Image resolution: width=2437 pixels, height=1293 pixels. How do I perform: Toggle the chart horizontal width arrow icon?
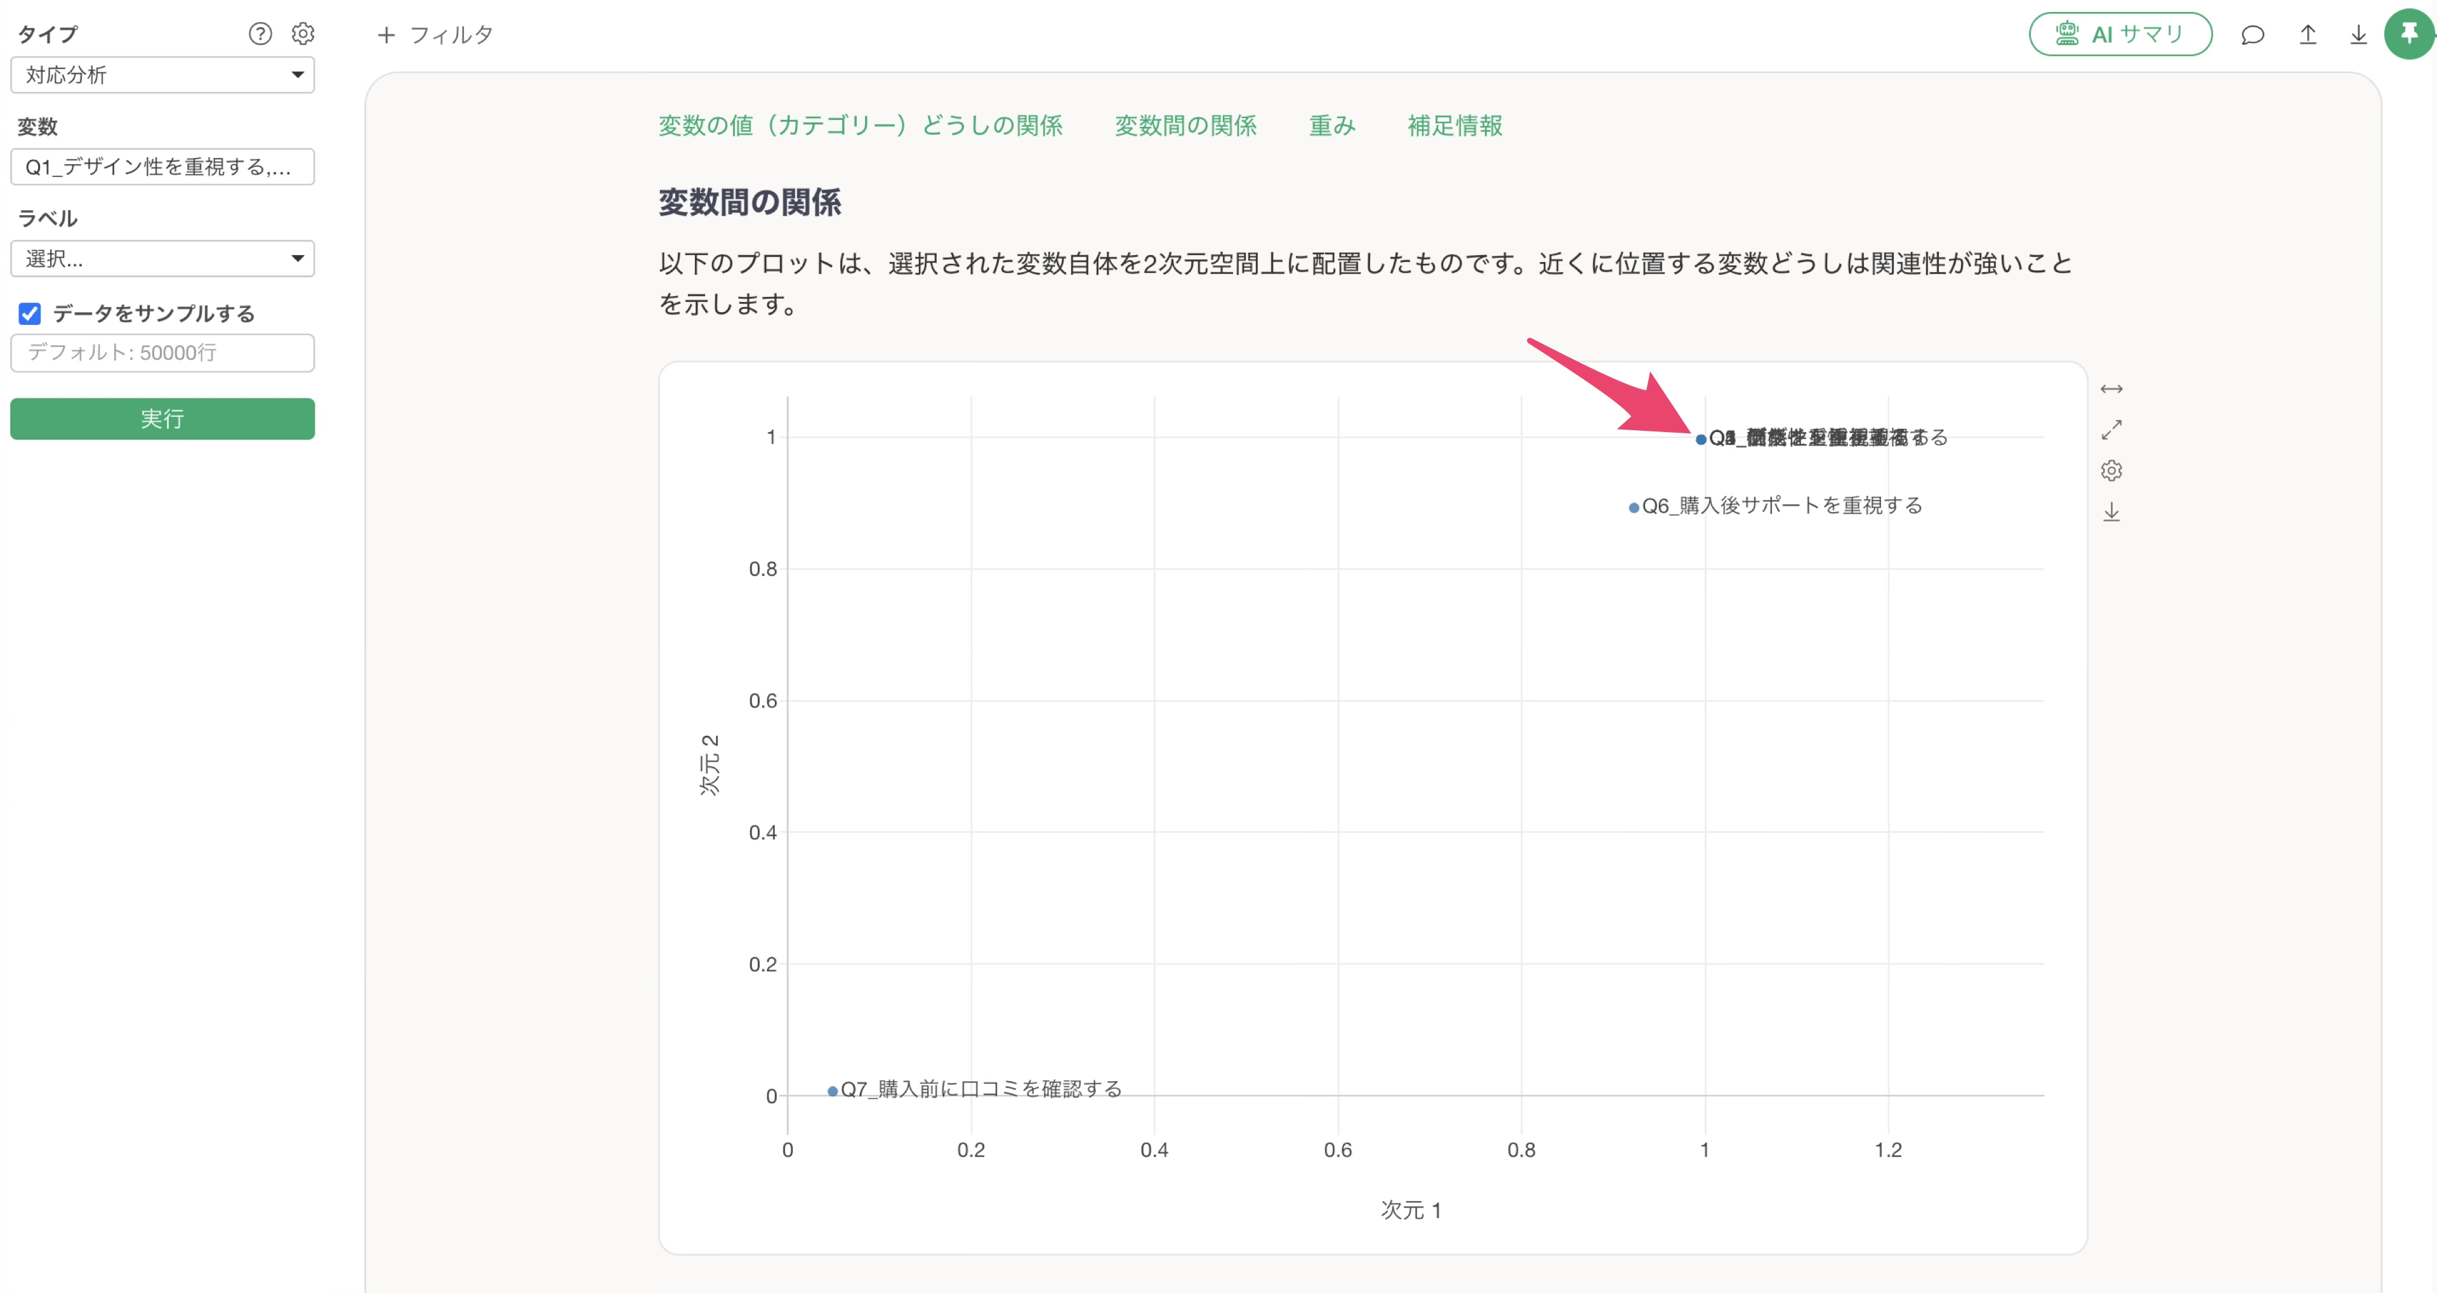click(x=2111, y=389)
